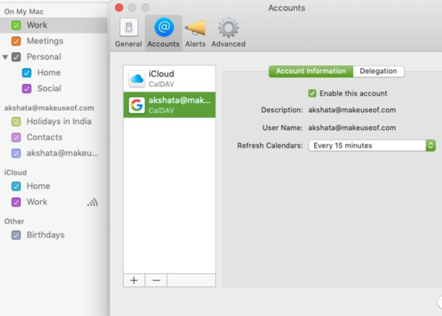Collapse the Personal calendar group

[6, 57]
